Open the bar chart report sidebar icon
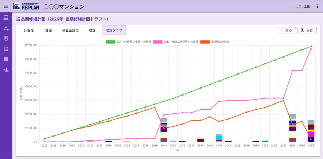This screenshot has width=323, height=159. coord(6,59)
